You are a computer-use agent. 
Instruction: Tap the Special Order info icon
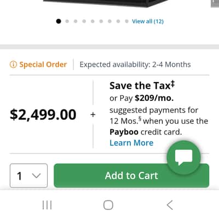(x=13, y=65)
